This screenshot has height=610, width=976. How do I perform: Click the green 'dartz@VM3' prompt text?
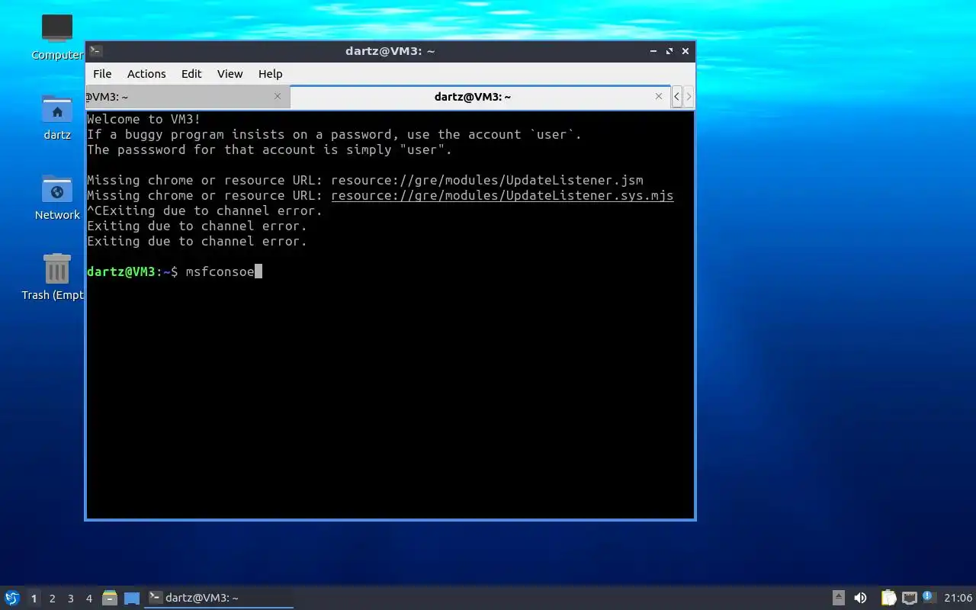click(x=121, y=272)
